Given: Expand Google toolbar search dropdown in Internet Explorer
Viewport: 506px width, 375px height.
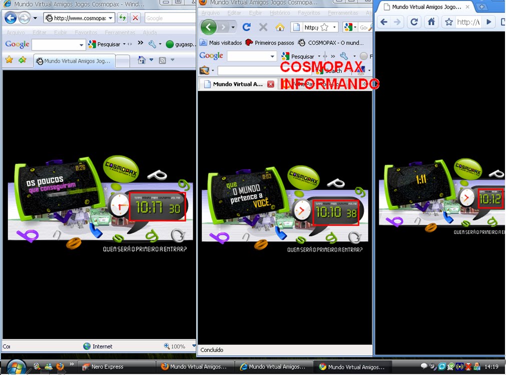Looking at the screenshot, I should point(81,45).
